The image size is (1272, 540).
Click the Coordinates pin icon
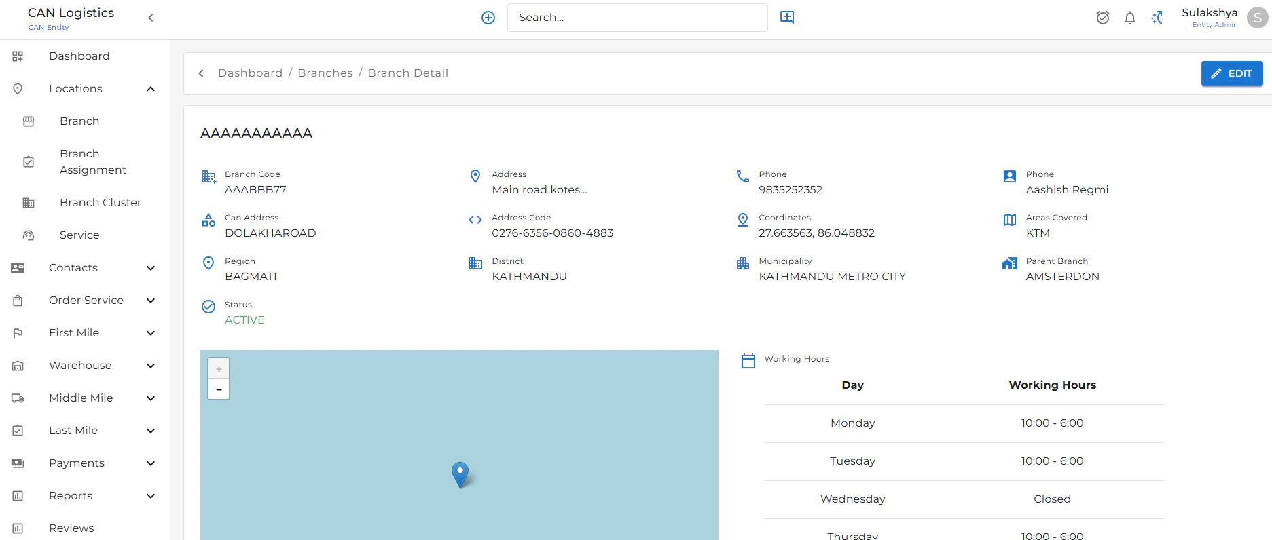pyautogui.click(x=743, y=220)
